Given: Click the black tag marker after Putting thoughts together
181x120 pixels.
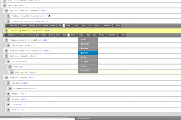Looking at the screenshot, I should [x=49, y=16].
